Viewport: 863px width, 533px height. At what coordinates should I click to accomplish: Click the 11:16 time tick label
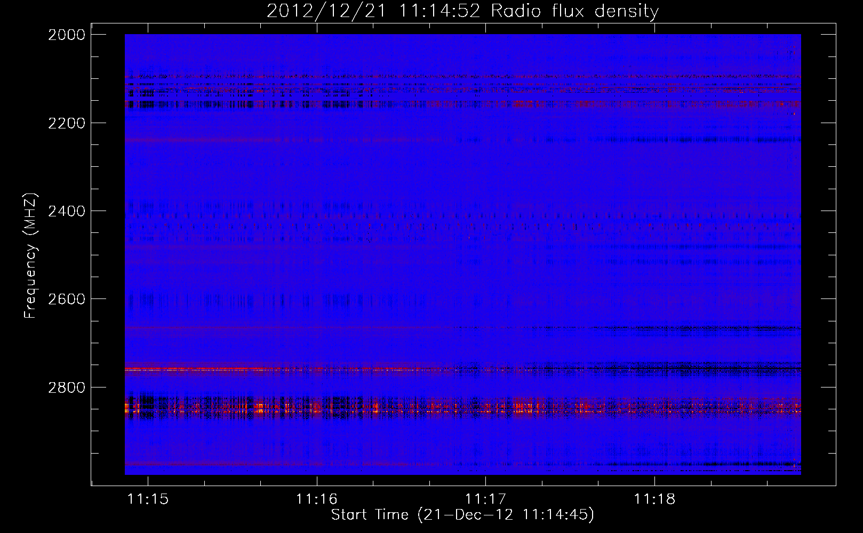(317, 499)
